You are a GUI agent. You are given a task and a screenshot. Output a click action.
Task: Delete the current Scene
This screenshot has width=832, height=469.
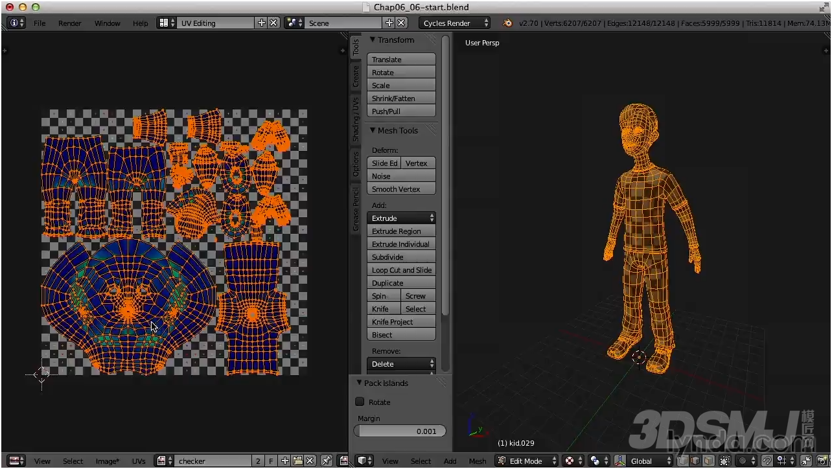click(401, 23)
